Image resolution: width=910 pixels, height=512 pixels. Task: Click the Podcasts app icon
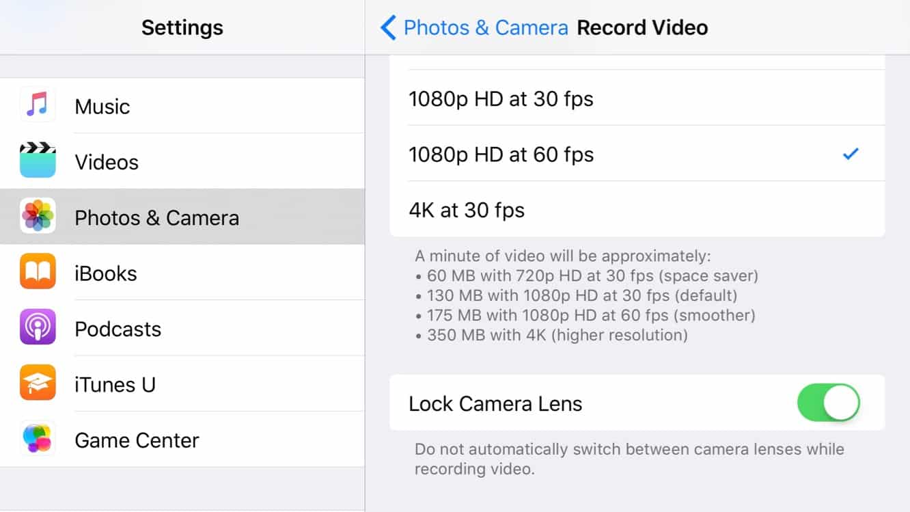[38, 328]
